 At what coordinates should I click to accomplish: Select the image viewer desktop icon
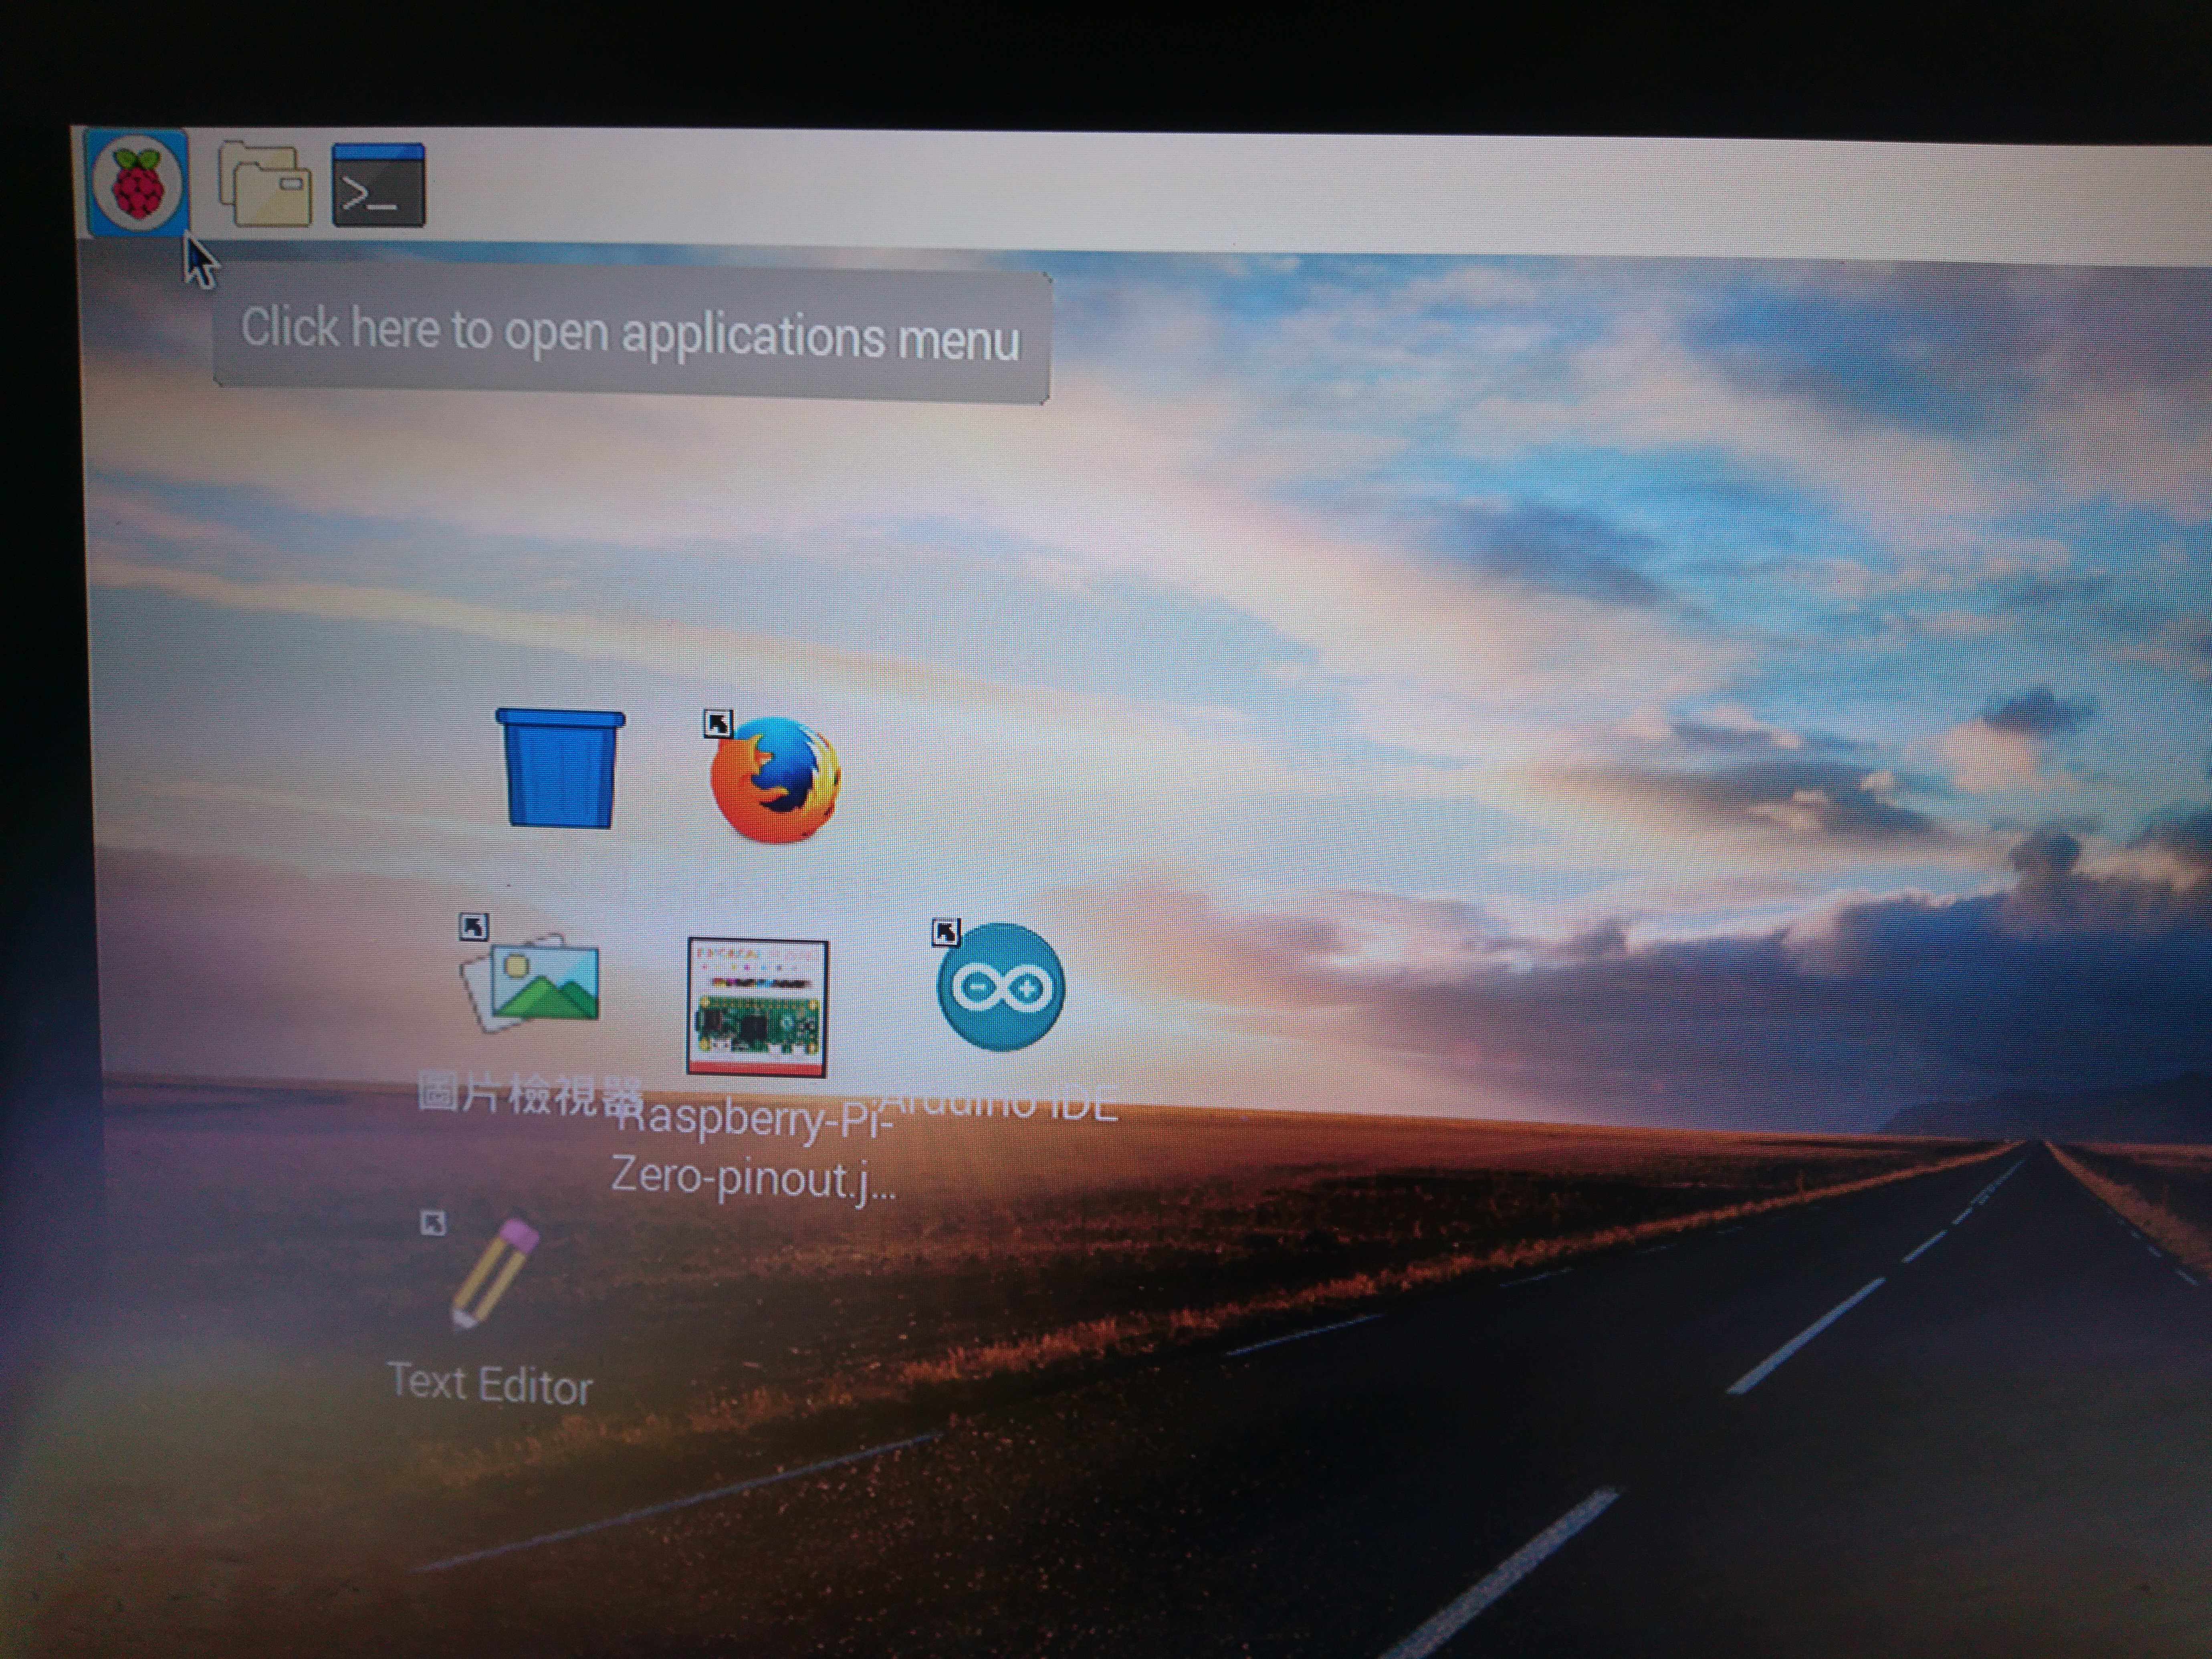[x=532, y=982]
